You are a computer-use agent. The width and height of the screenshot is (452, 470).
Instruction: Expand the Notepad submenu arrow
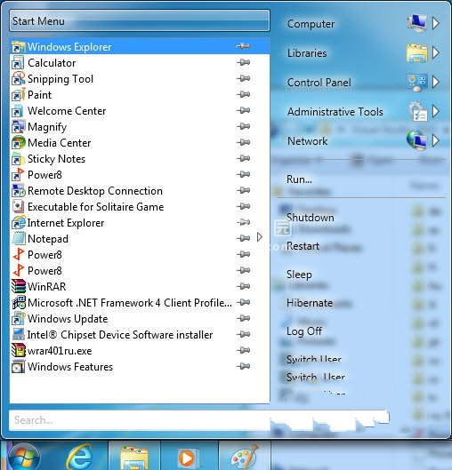tap(260, 237)
